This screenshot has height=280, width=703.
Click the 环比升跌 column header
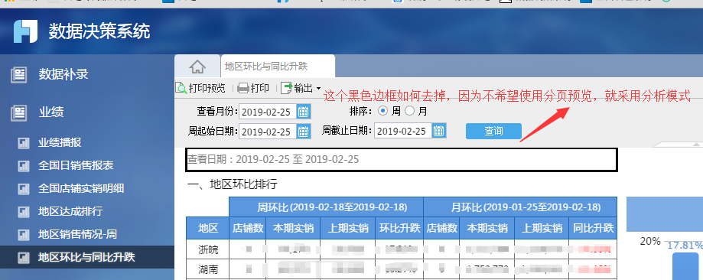399,228
